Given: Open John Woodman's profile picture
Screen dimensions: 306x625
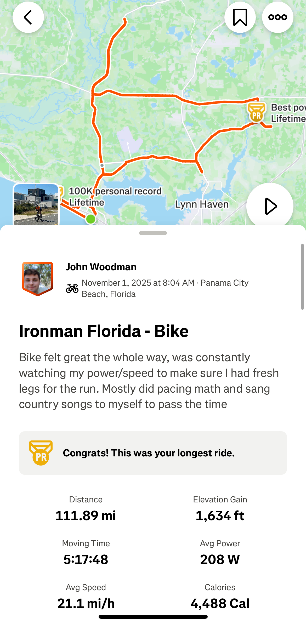Looking at the screenshot, I should [x=38, y=279].
